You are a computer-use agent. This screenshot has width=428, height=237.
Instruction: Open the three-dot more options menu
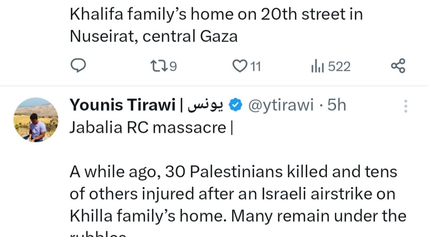406,106
